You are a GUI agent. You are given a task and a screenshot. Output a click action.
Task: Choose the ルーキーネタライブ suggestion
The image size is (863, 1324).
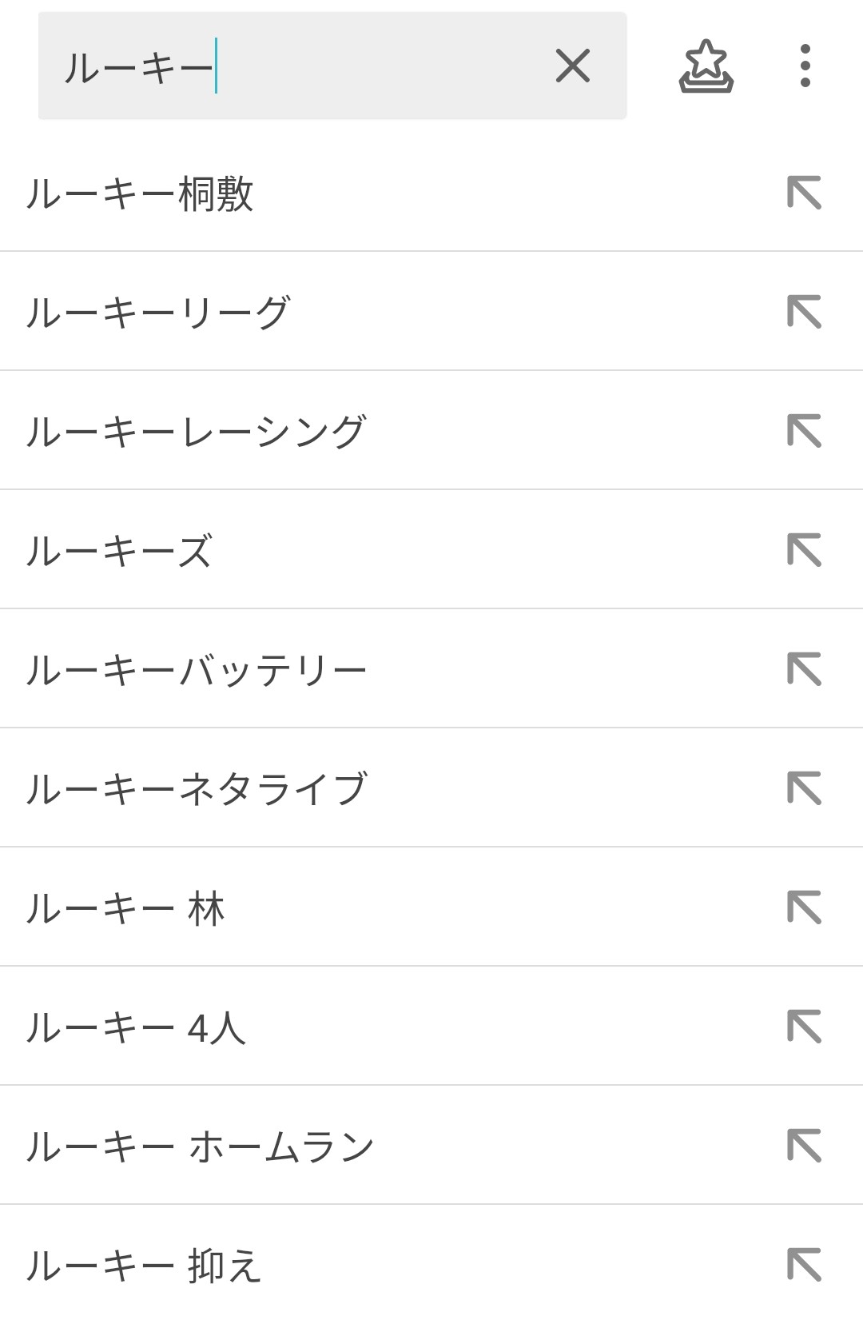coord(197,789)
